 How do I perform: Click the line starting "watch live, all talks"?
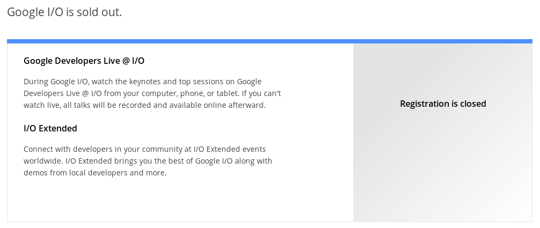[x=145, y=105]
